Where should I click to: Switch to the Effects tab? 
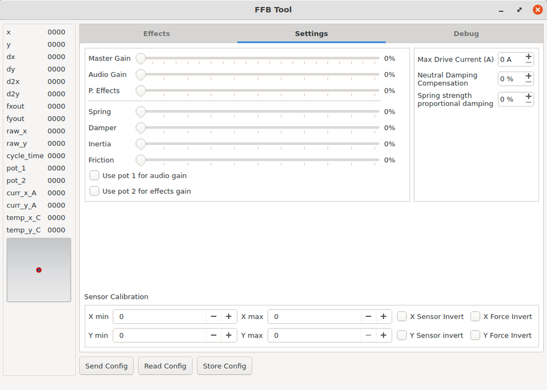(x=156, y=33)
